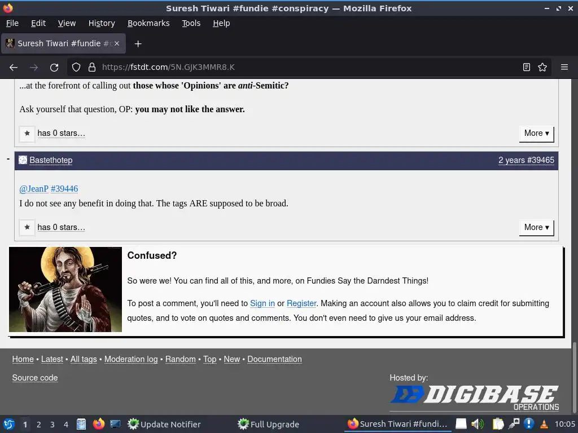Open the File menu
Image resolution: width=578 pixels, height=433 pixels.
coord(12,23)
